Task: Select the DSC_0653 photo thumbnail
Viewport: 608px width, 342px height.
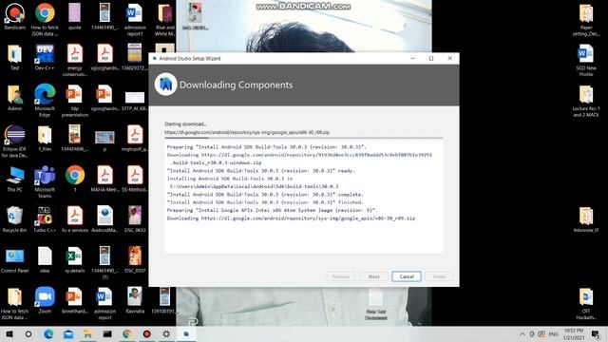Action: [x=135, y=219]
